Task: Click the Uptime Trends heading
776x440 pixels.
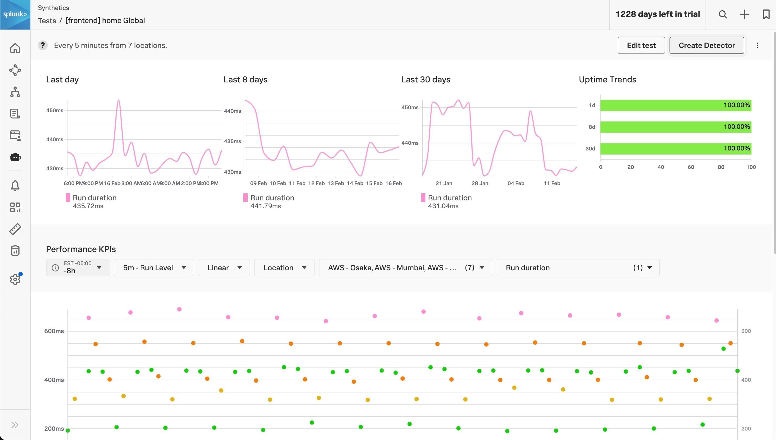Action: (607, 79)
